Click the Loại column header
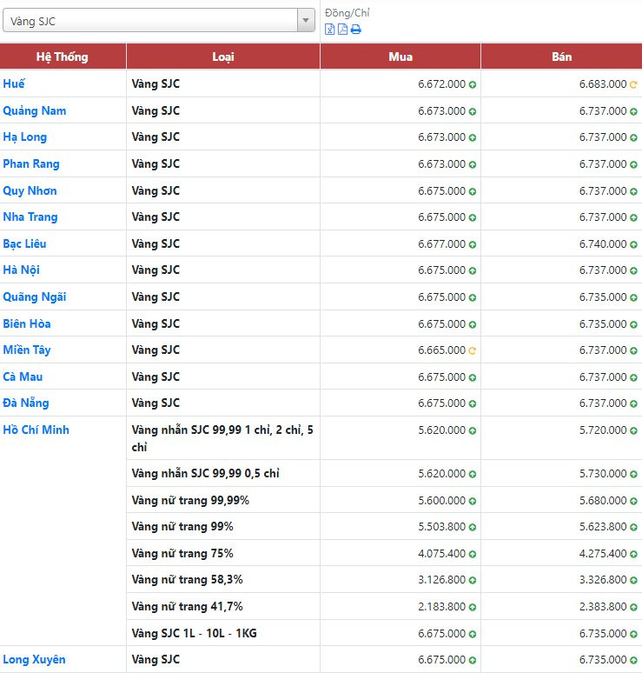This screenshot has width=642, height=673. [223, 57]
